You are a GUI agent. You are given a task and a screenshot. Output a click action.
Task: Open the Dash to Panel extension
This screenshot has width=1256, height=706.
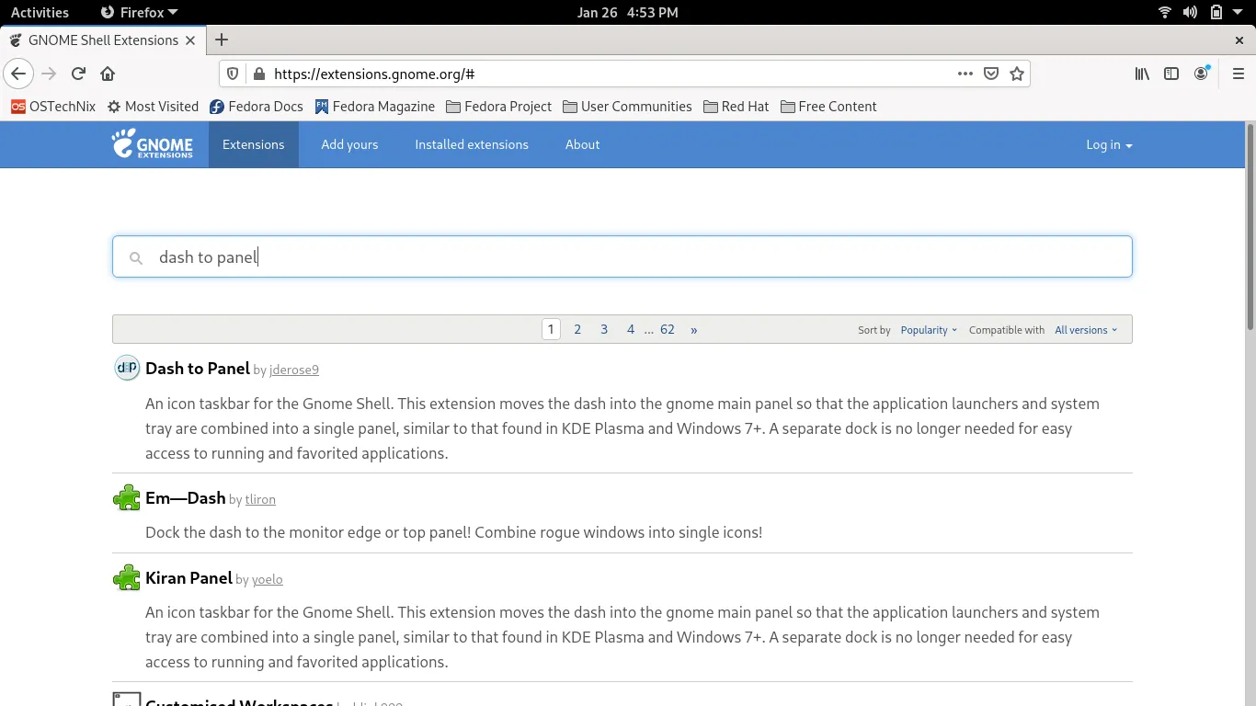197,368
